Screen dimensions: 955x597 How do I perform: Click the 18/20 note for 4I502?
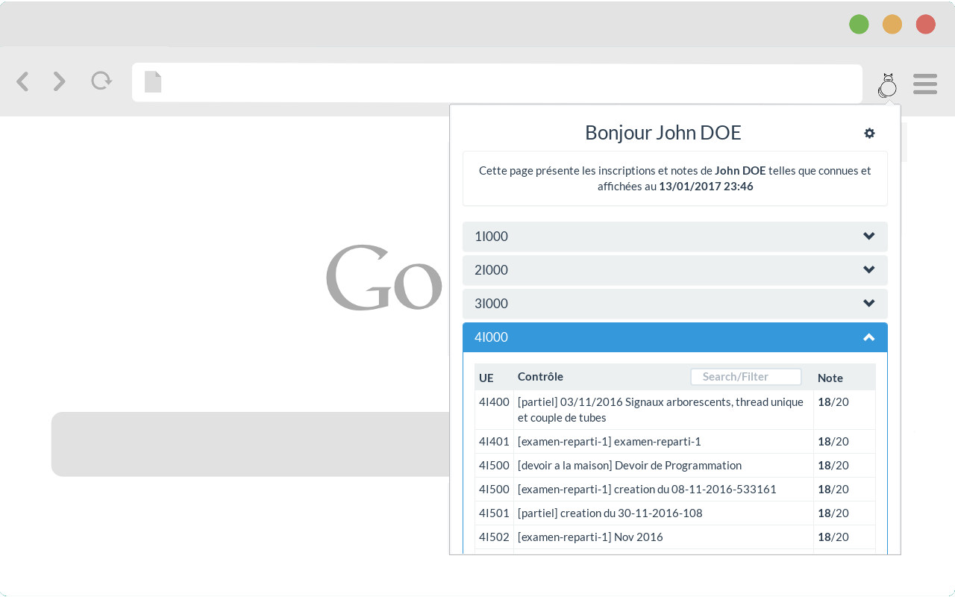coord(833,537)
